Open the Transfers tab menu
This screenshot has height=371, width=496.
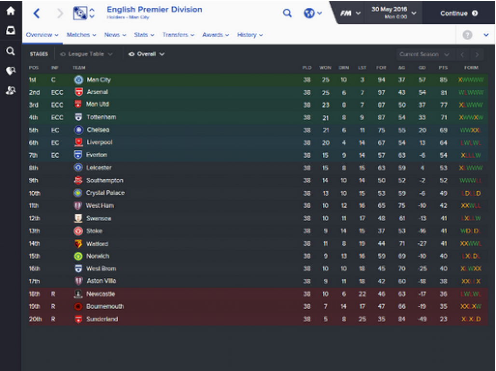point(178,34)
